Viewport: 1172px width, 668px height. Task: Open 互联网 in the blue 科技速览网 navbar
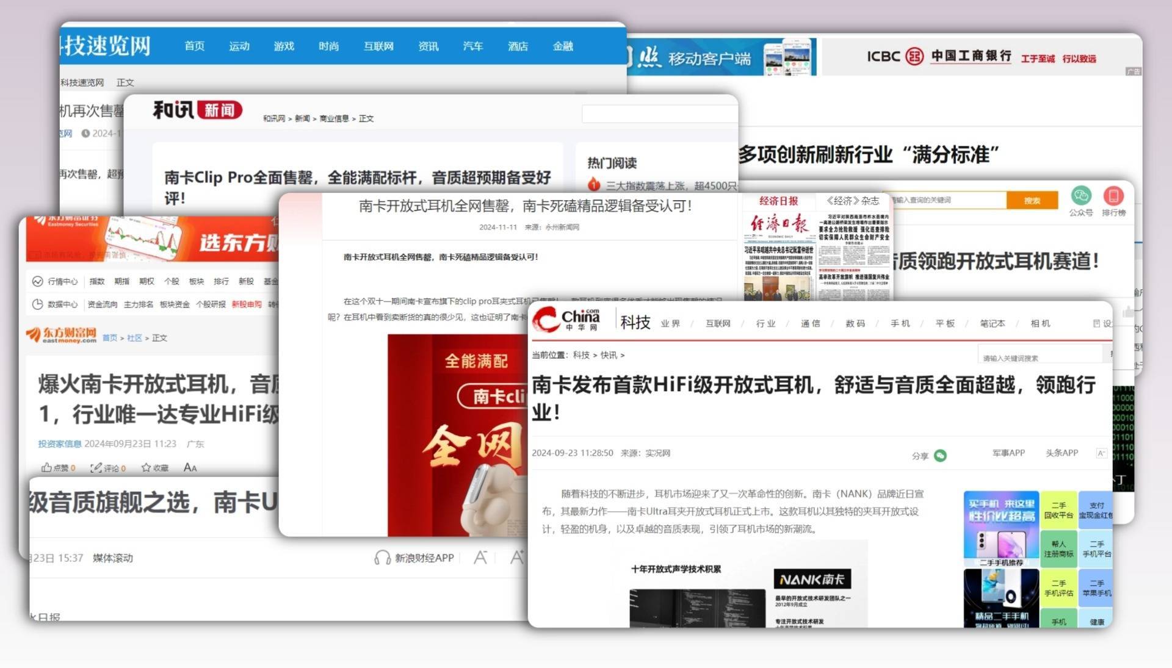tap(378, 46)
